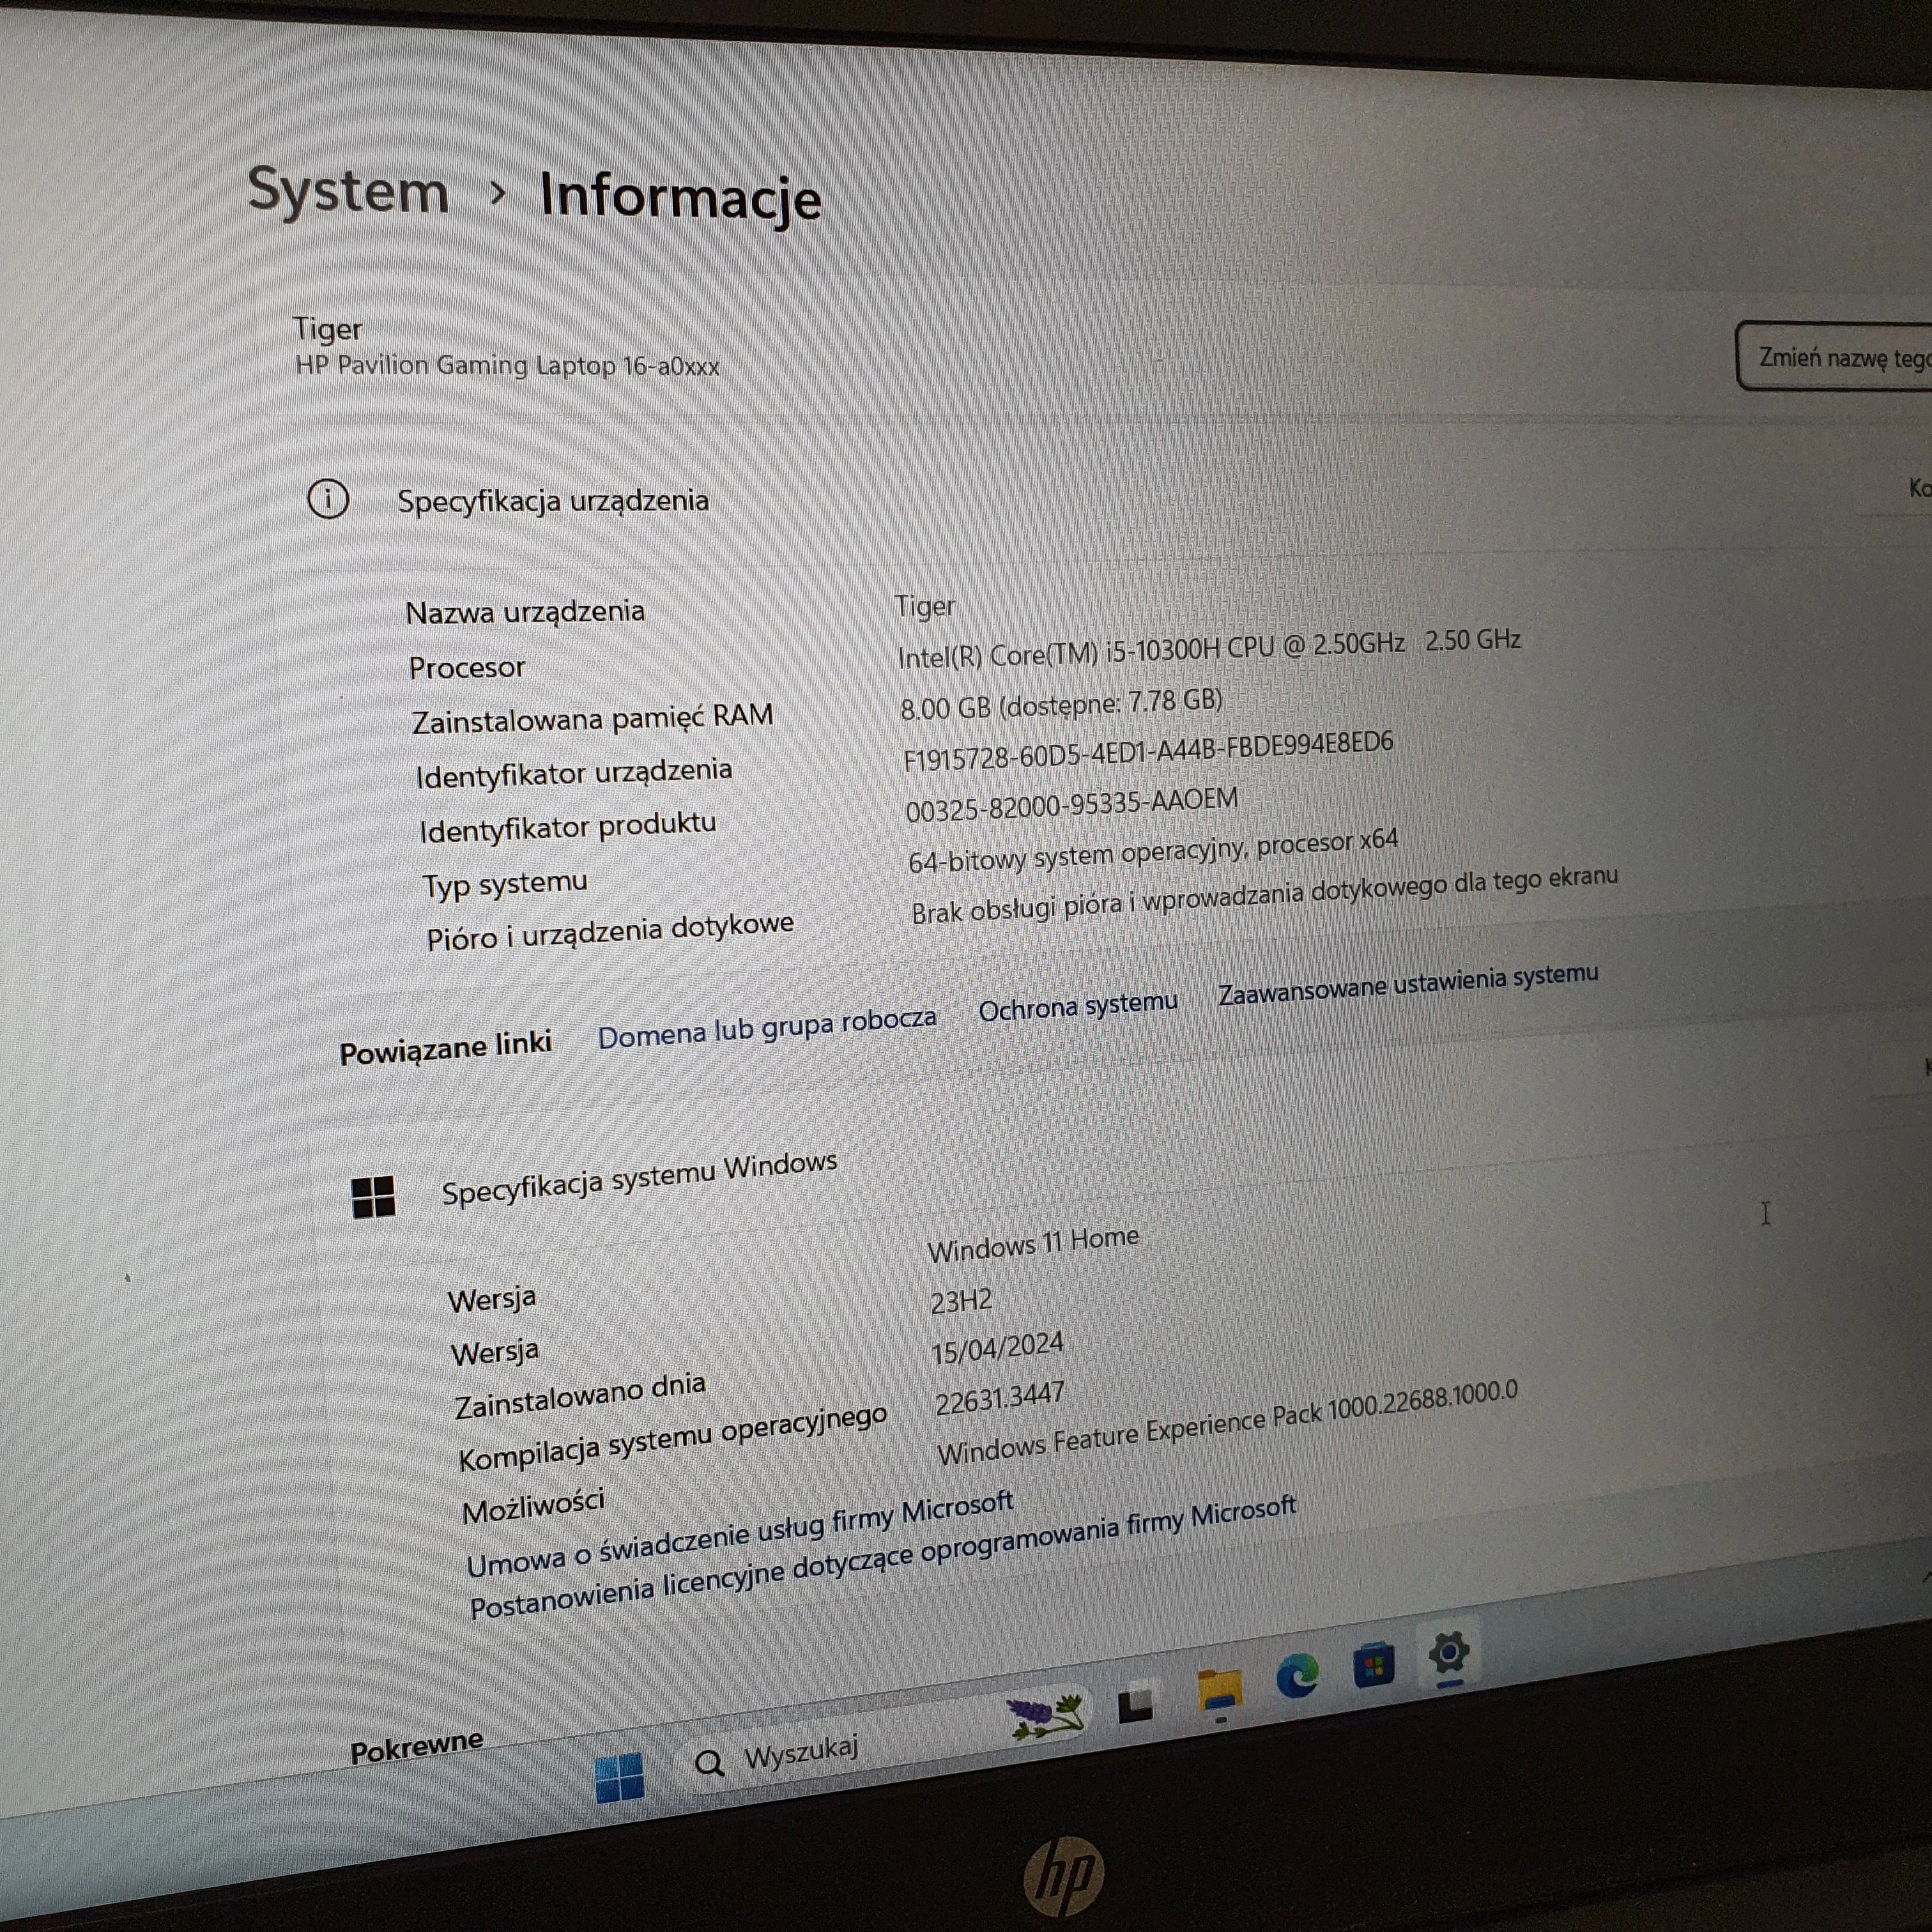Click product ID 00325-82000-95335-AAOEM
Image resolution: width=1932 pixels, height=1932 pixels.
point(1072,804)
